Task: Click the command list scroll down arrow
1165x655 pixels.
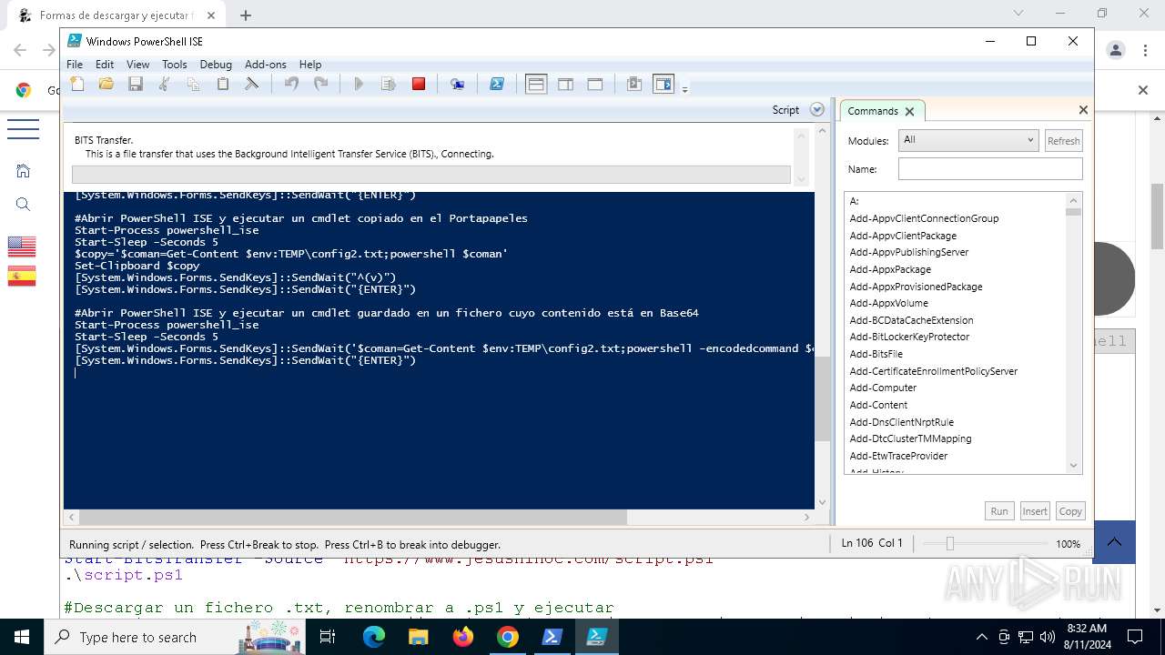Action: [1073, 466]
